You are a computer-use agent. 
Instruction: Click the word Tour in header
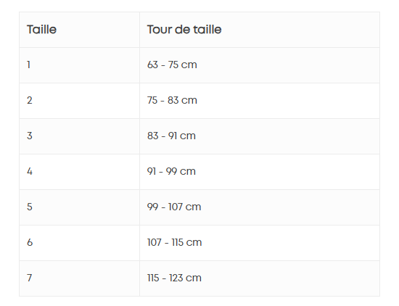160,30
